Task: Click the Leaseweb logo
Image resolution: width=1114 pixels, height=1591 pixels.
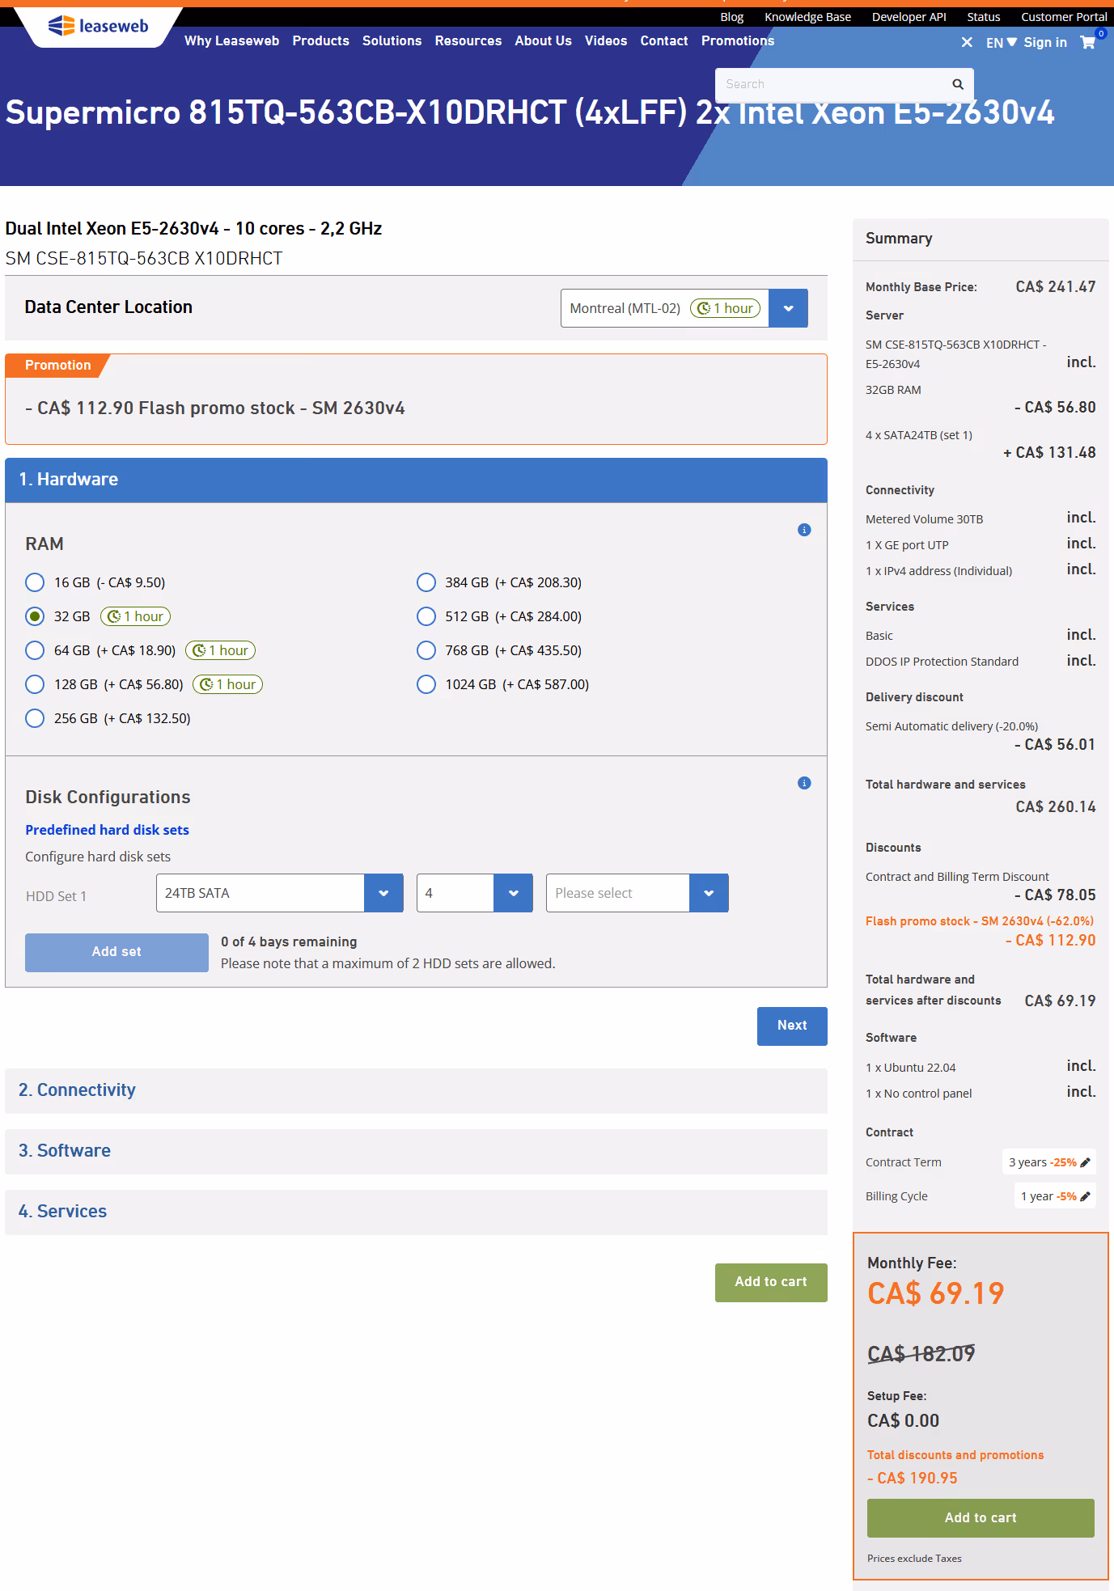Action: 99,26
